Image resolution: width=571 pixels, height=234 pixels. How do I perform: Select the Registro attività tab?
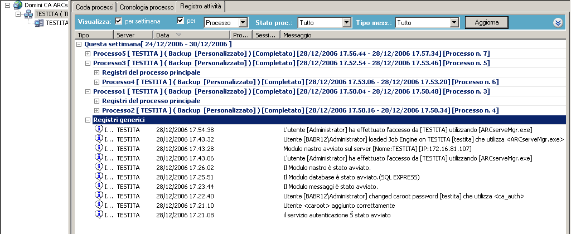200,6
